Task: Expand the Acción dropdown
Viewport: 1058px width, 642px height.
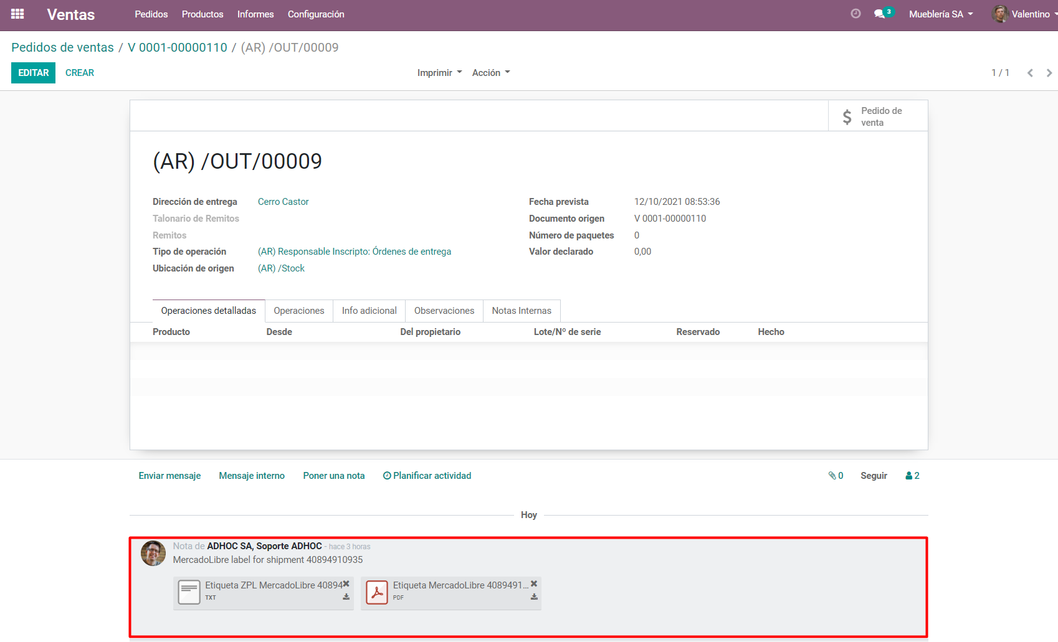Action: click(490, 73)
